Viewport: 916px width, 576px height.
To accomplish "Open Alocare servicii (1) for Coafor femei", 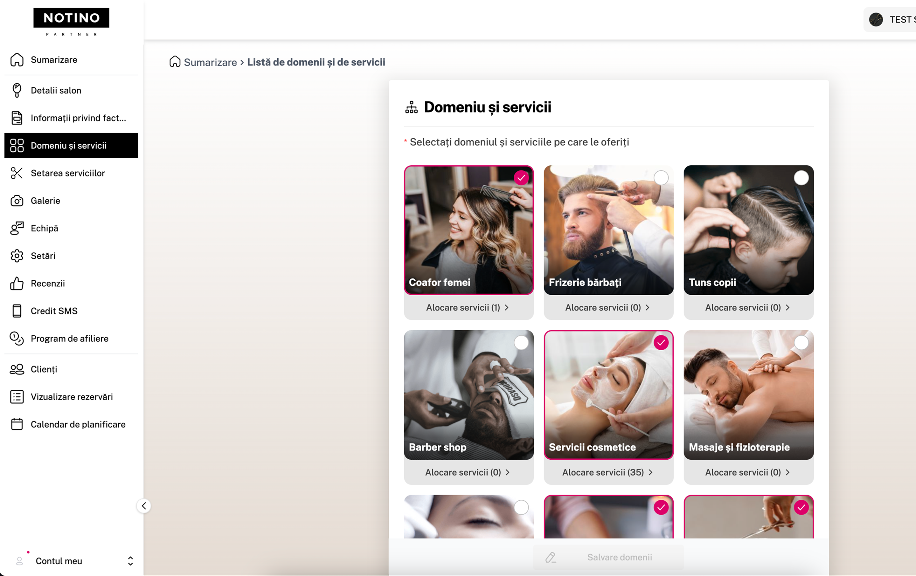I will point(468,308).
